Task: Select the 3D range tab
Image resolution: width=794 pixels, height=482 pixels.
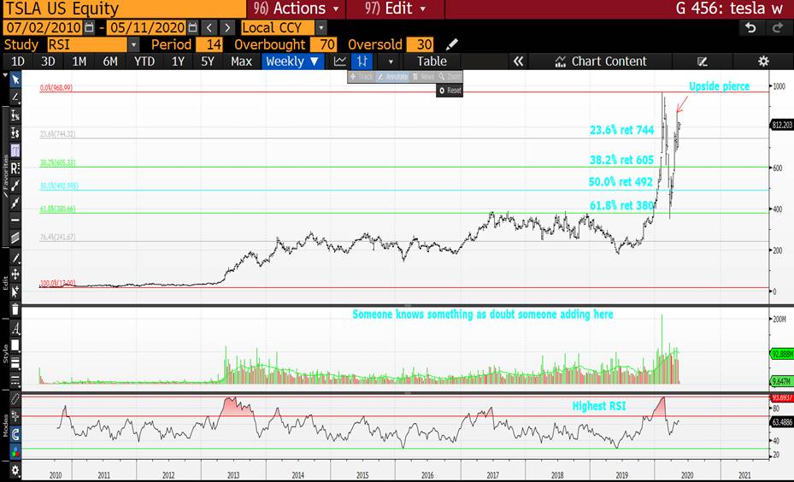Action: coord(48,62)
